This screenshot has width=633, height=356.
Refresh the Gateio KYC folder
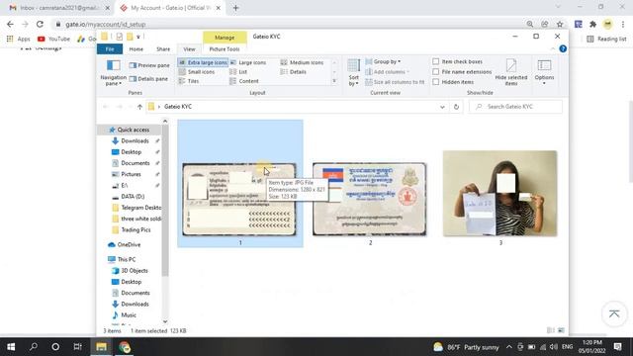pyautogui.click(x=456, y=107)
